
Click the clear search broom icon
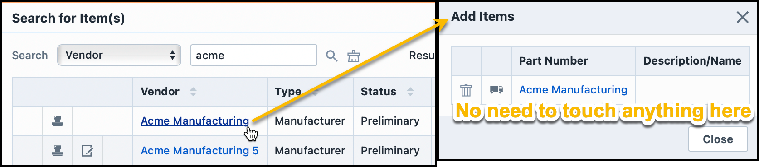pyautogui.click(x=354, y=56)
